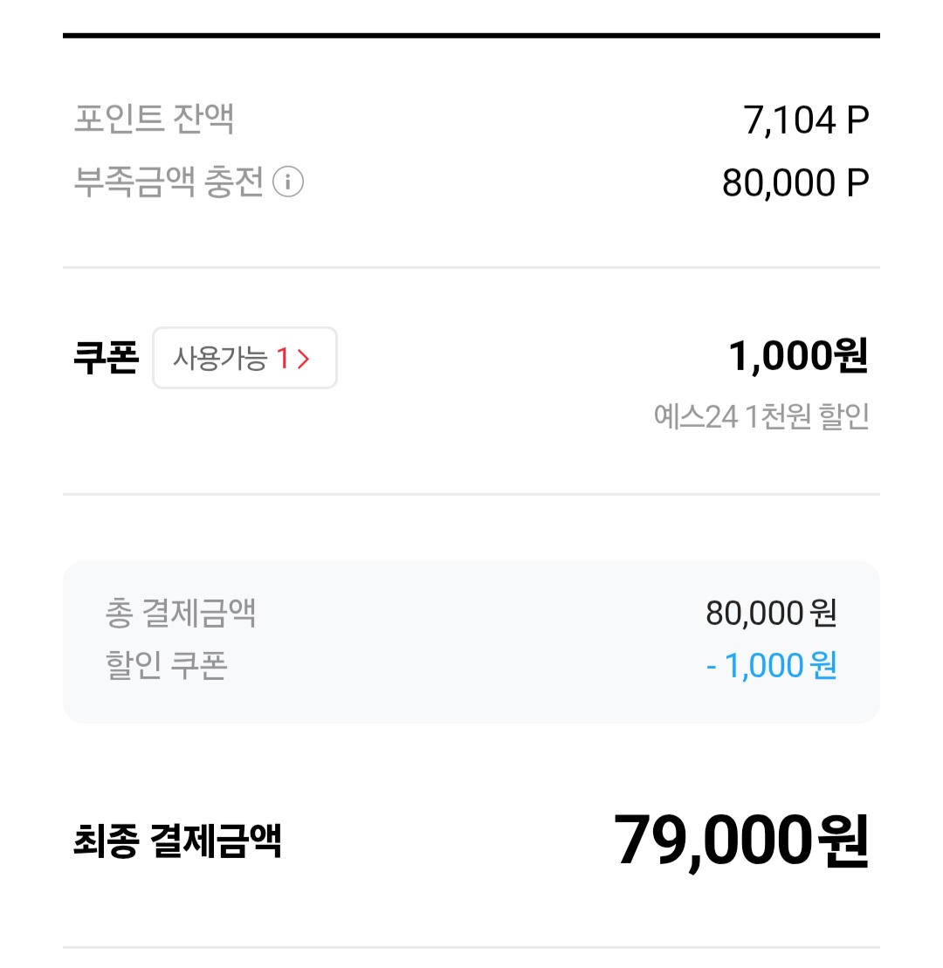Click the gray payment summary box

(471, 642)
